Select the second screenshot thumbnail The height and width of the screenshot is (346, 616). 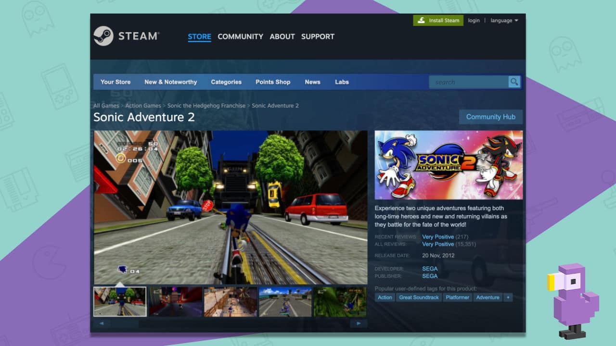(175, 301)
